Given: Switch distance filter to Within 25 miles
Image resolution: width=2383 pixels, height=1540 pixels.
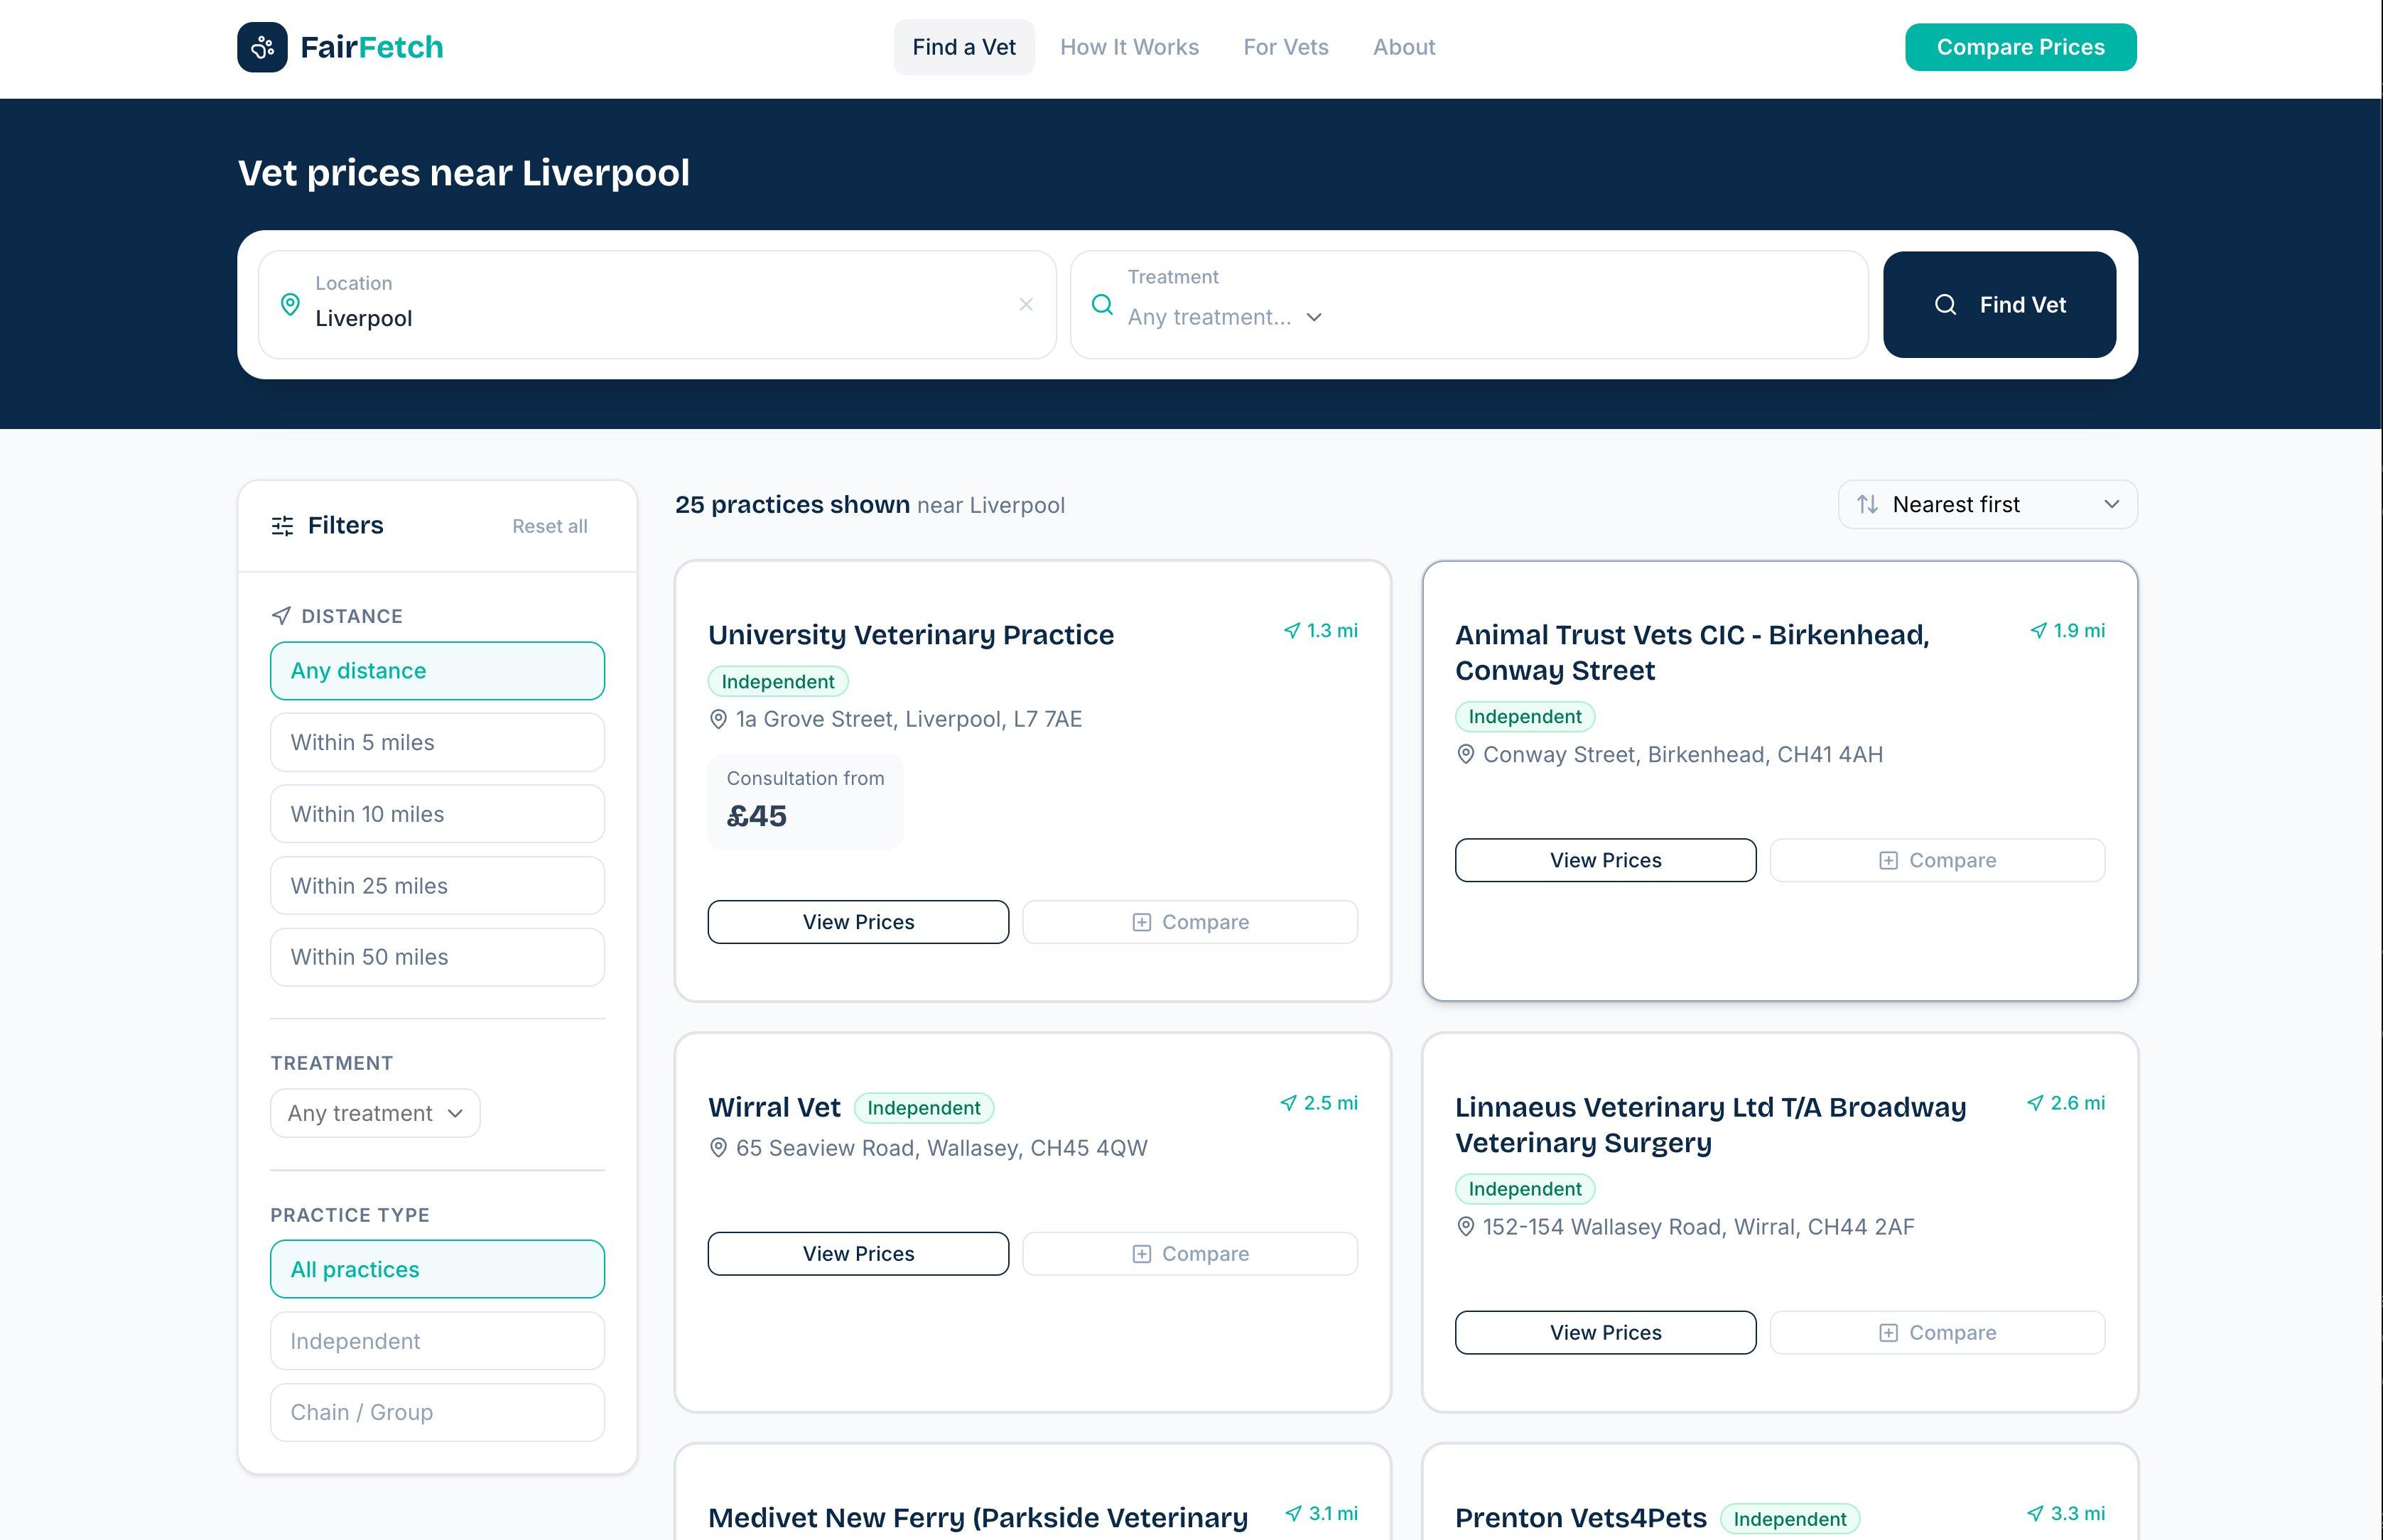Looking at the screenshot, I should click(x=437, y=885).
